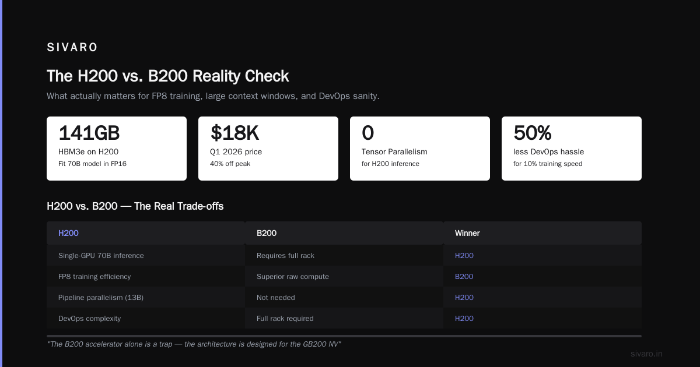Screen dimensions: 700x367
Task: Select the 'The H200 vs. B200 Reality Check' heading
Action: click(168, 76)
